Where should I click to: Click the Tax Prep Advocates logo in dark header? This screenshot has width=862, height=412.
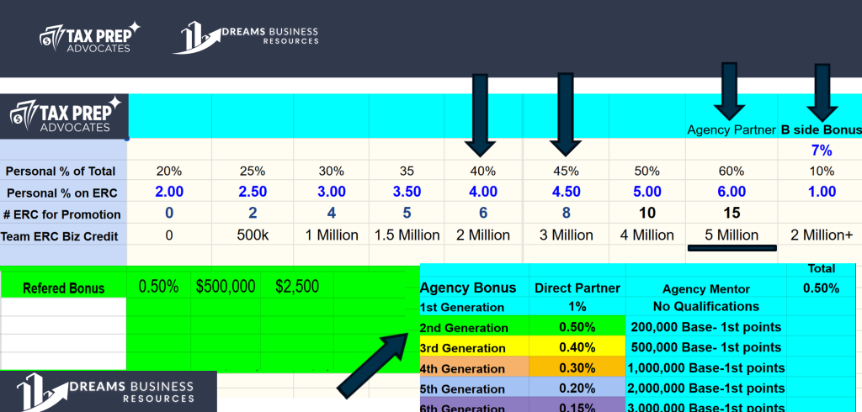(x=90, y=38)
